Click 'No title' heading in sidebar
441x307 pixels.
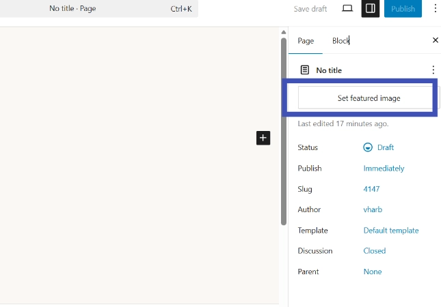(x=329, y=70)
